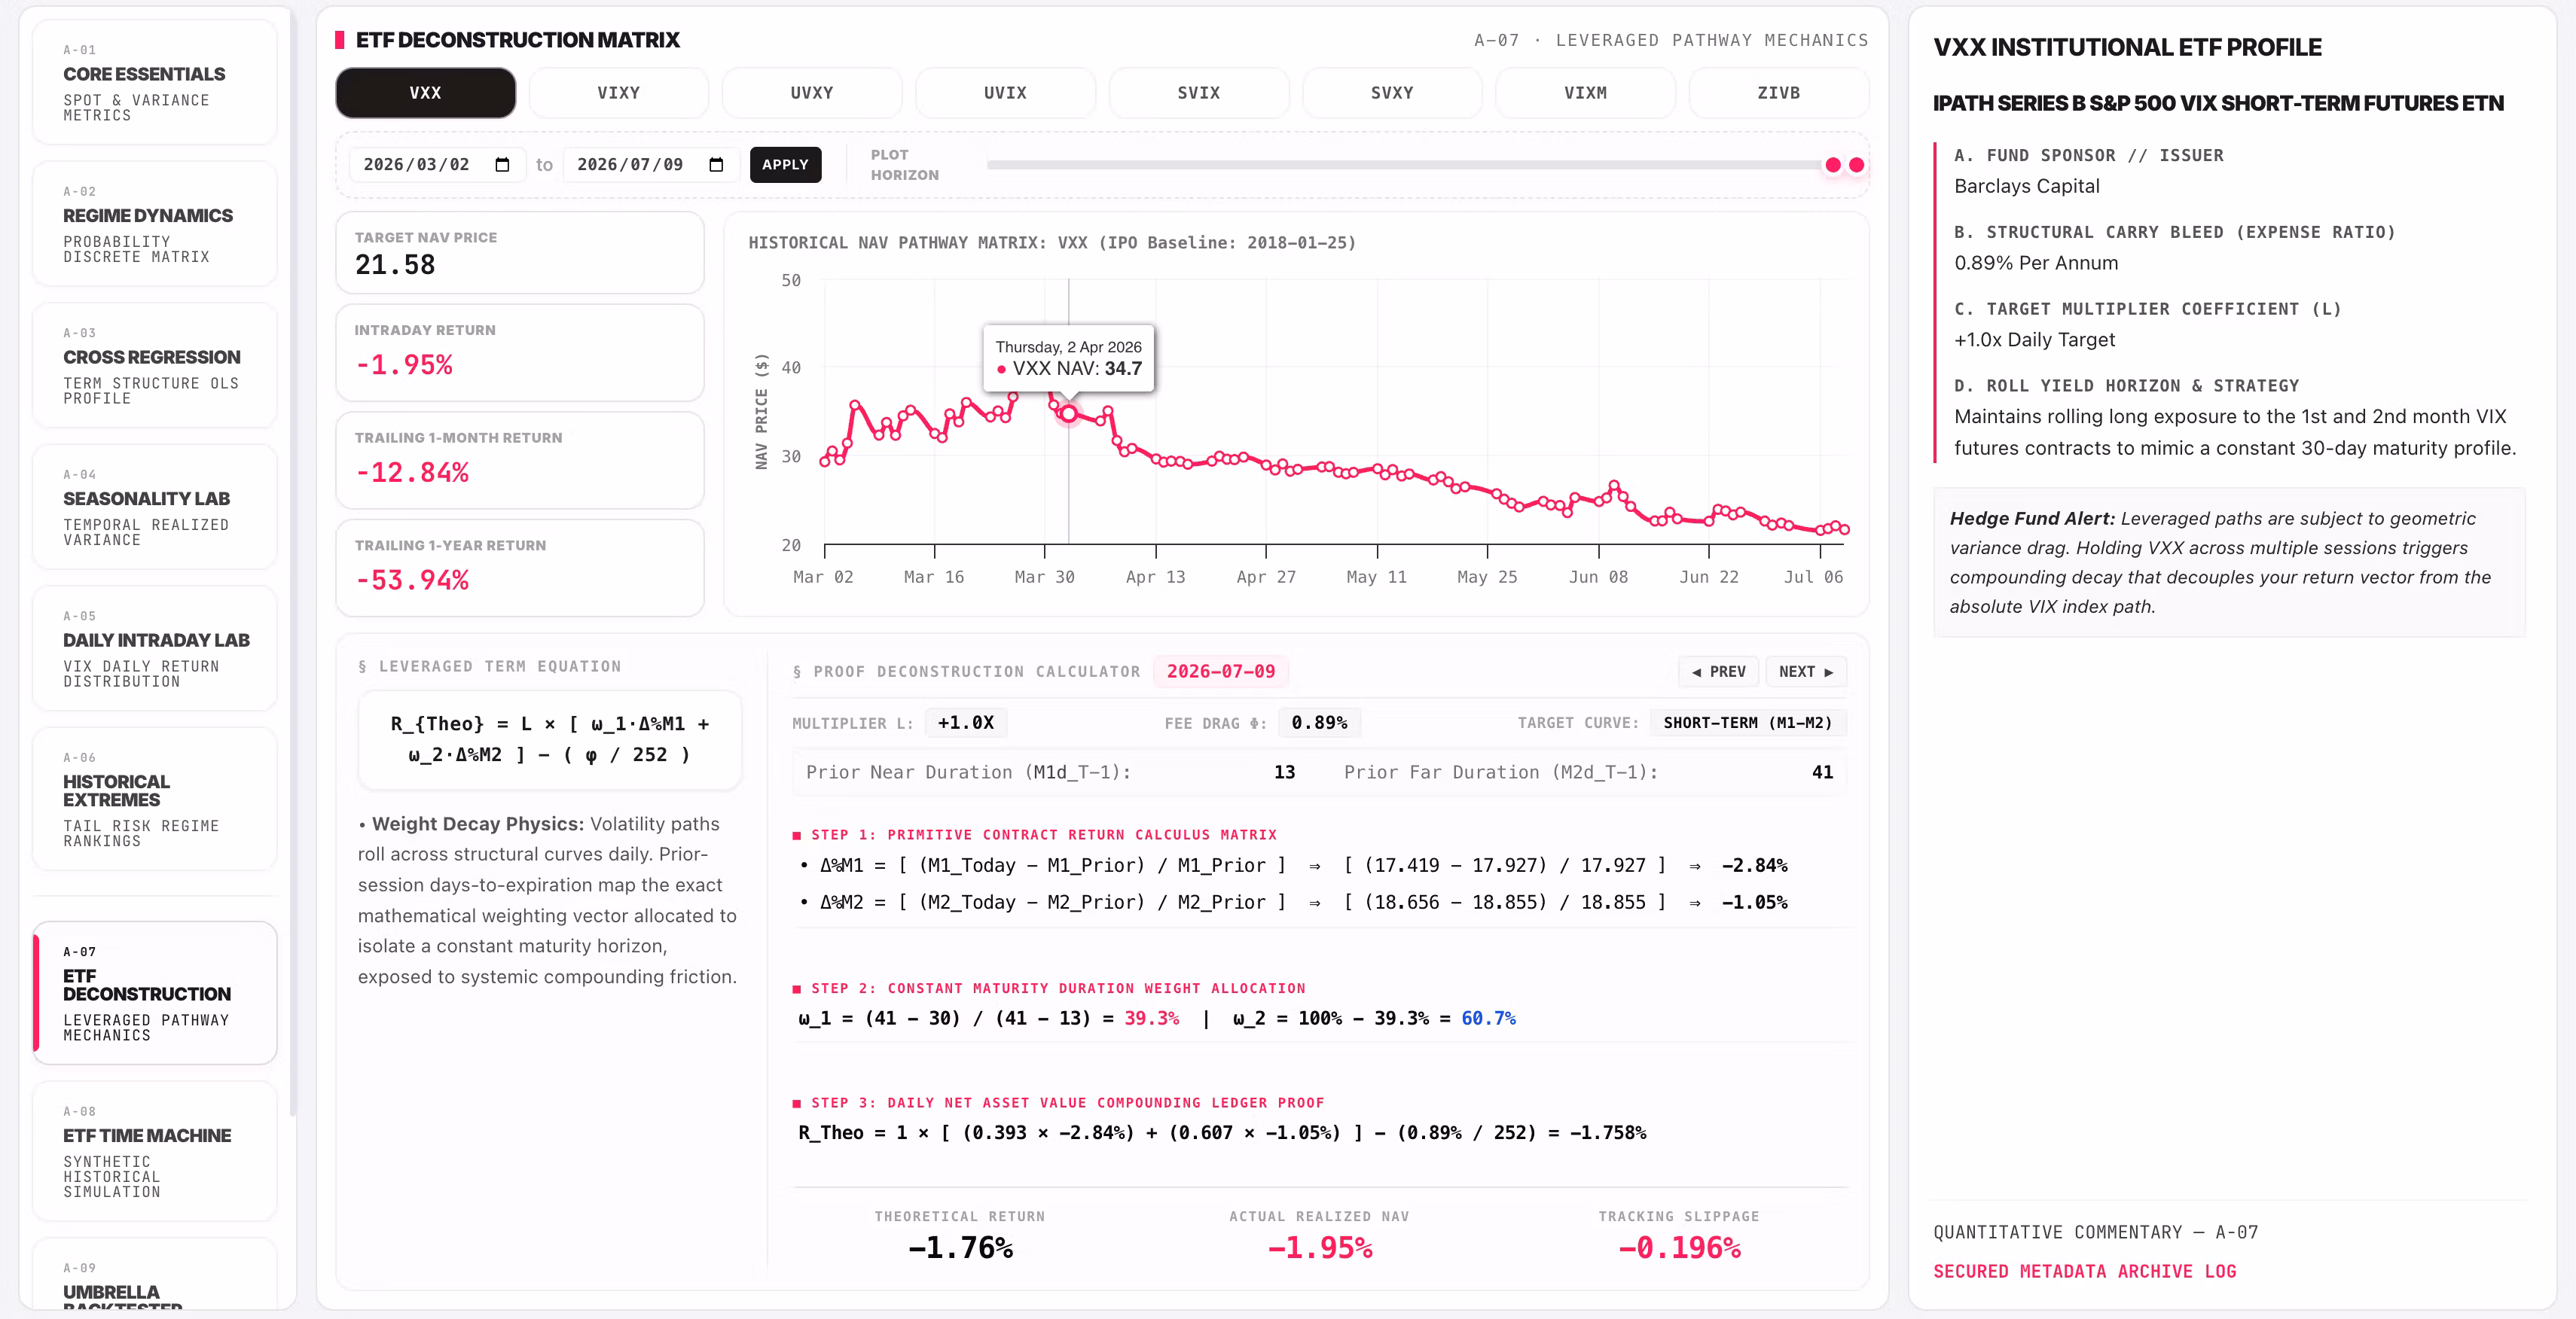Open the end date calendar picker icon
This screenshot has height=1319, width=2576.
[716, 165]
